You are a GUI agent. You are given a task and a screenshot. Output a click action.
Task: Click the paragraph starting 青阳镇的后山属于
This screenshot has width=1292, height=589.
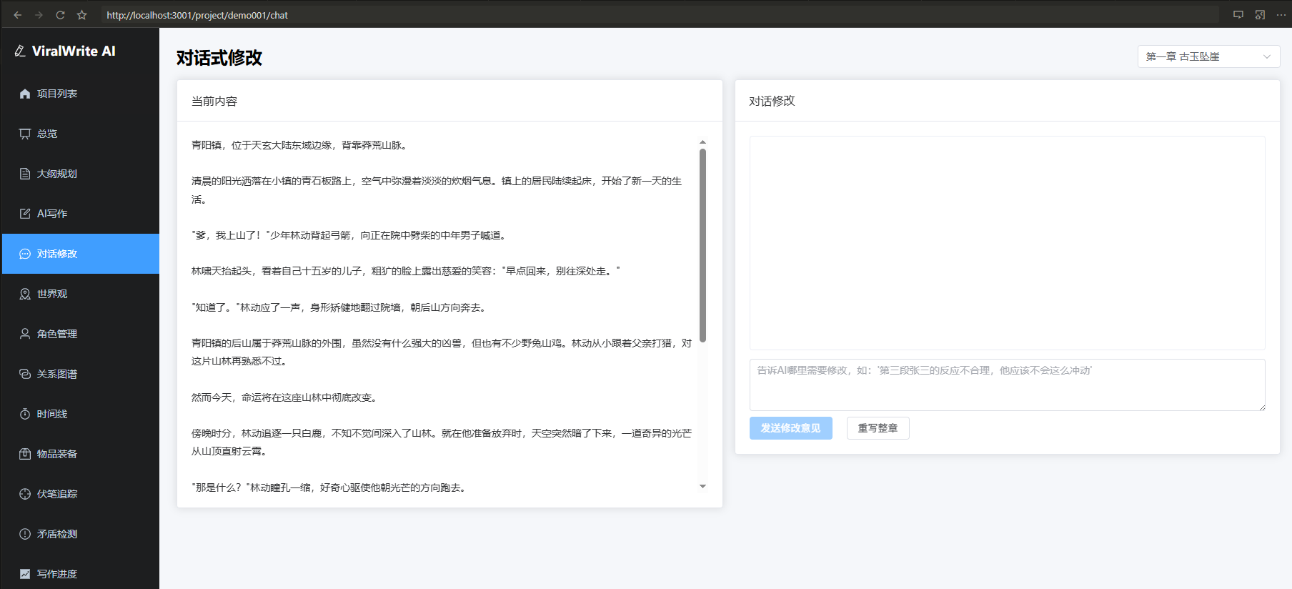pyautogui.click(x=442, y=352)
